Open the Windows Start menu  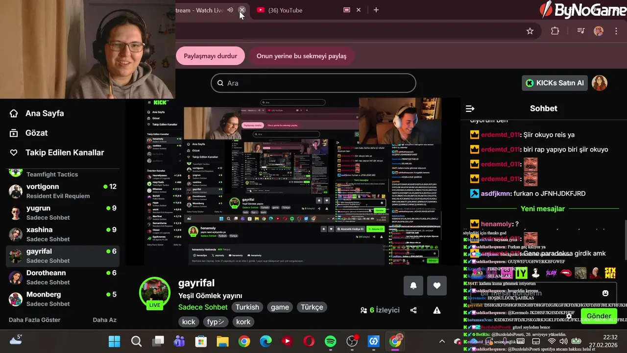point(115,342)
